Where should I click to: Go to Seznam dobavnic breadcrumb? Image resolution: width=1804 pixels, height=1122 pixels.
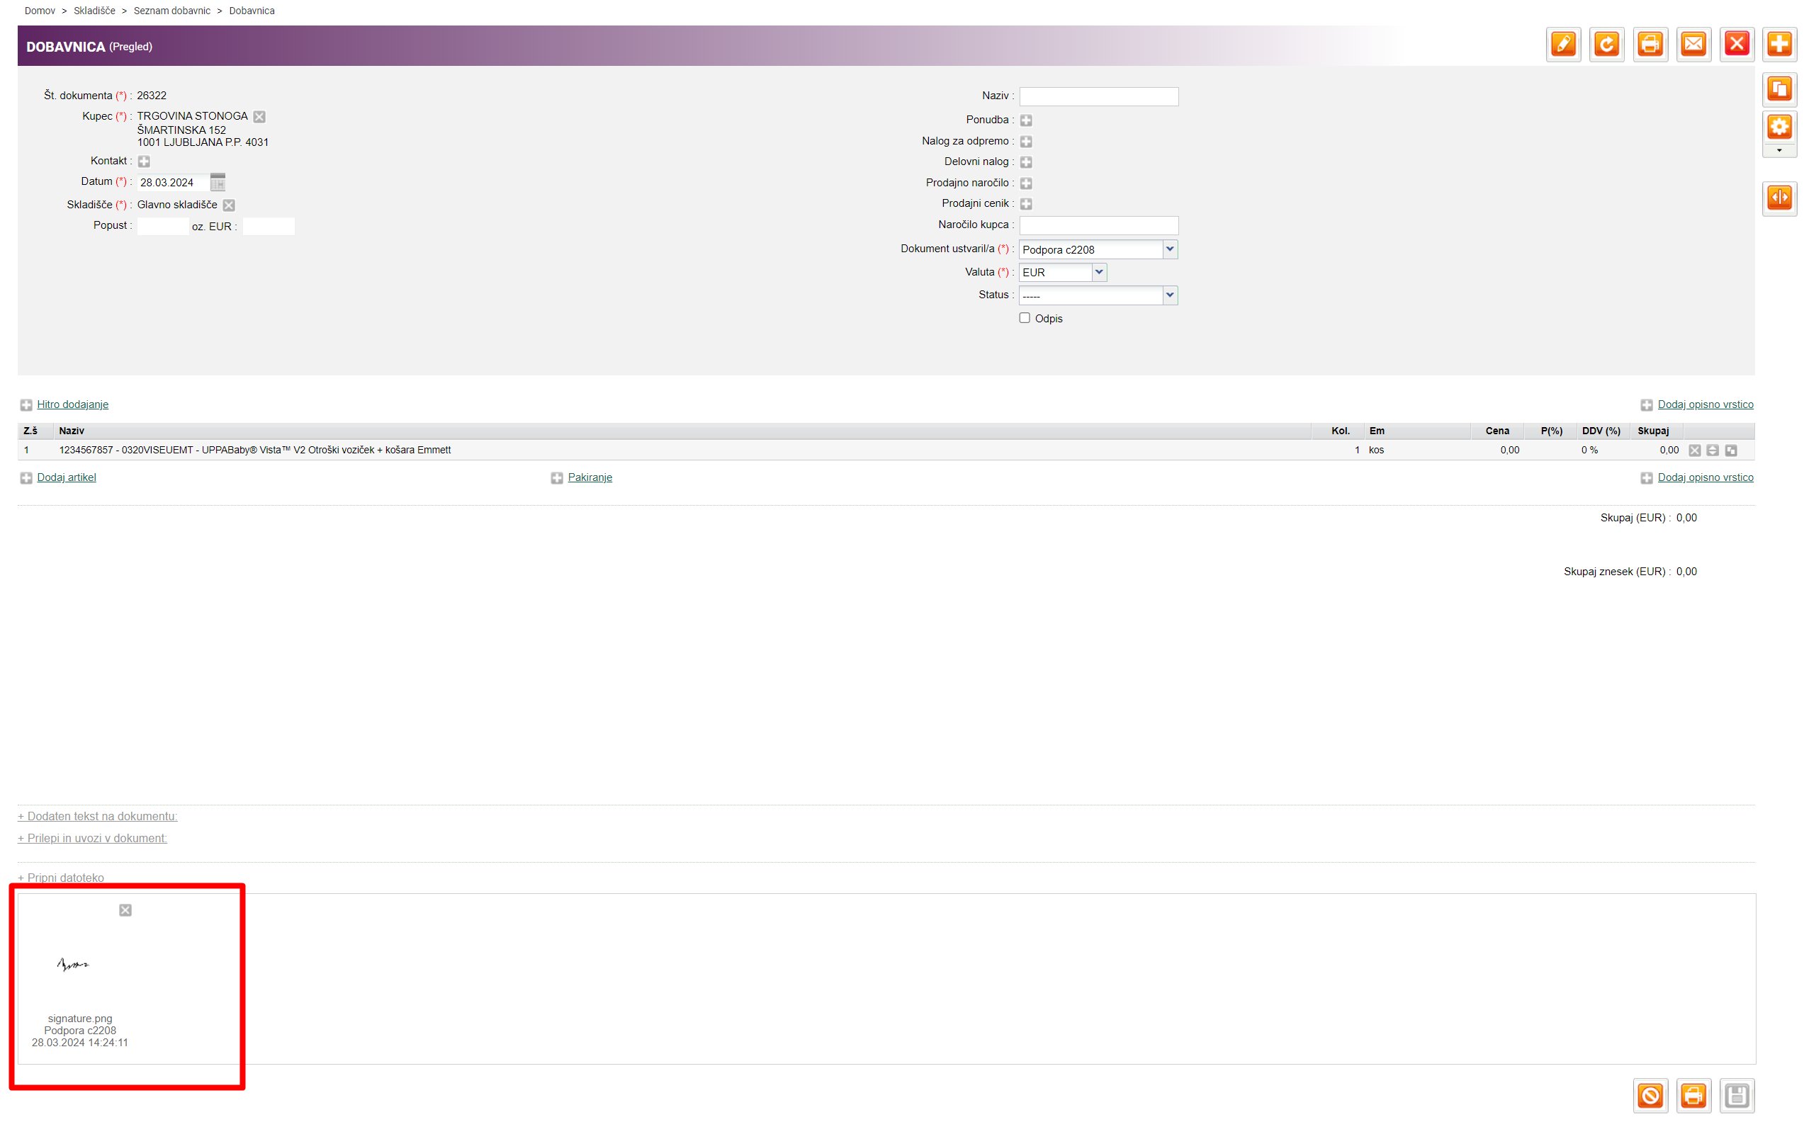pyautogui.click(x=172, y=11)
